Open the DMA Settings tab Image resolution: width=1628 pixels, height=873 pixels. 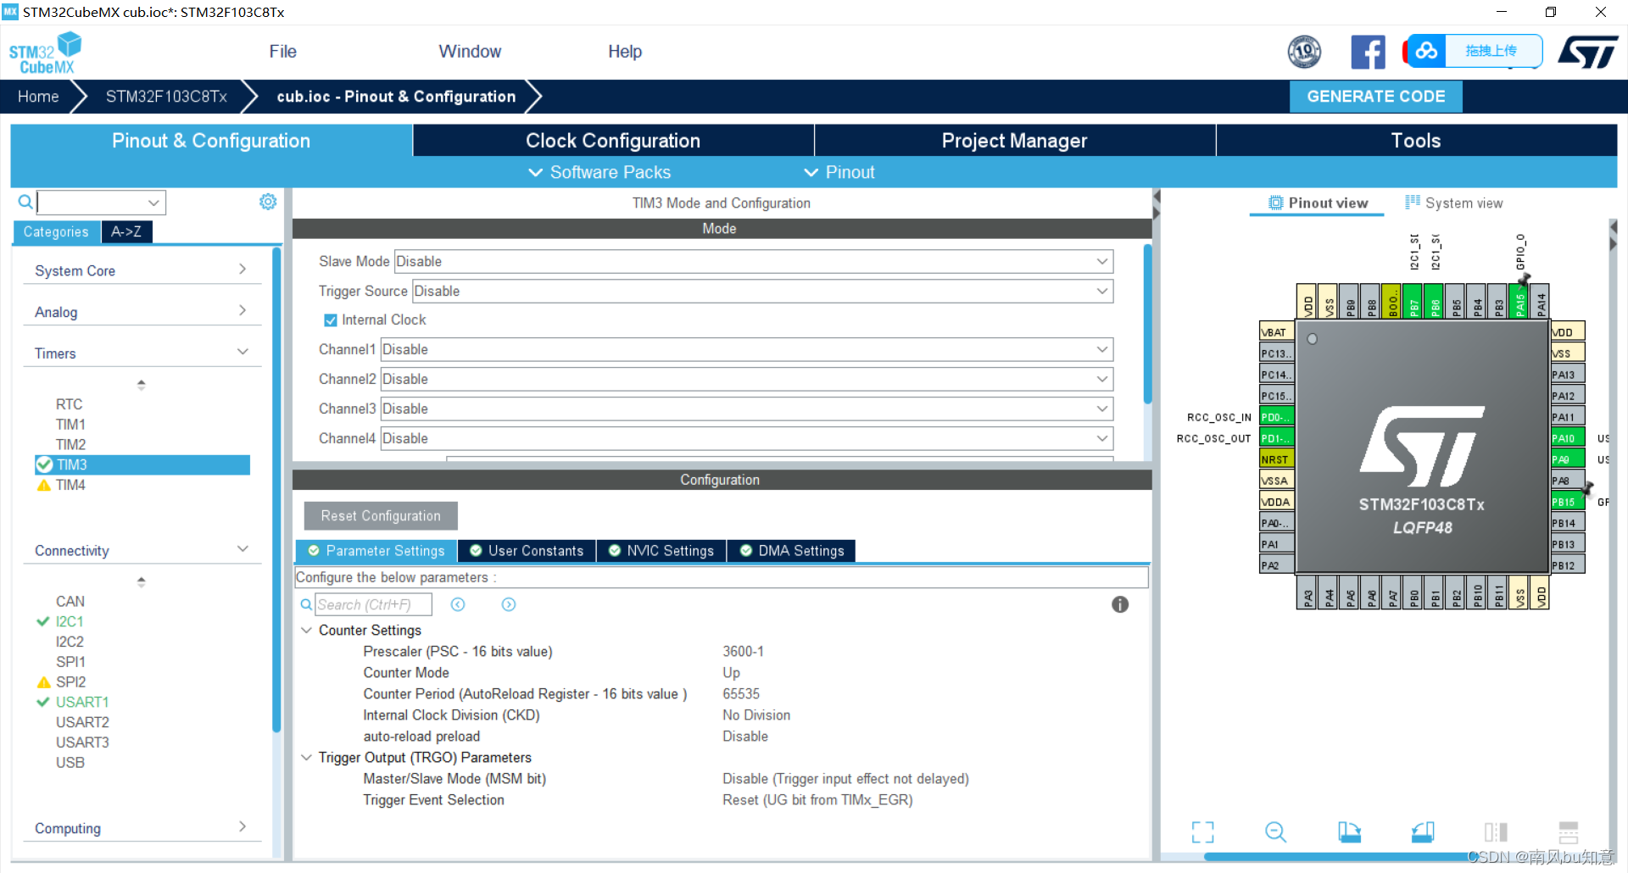(792, 551)
